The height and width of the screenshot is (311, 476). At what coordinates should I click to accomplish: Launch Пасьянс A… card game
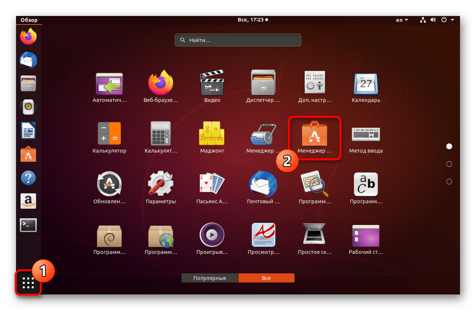(x=212, y=188)
